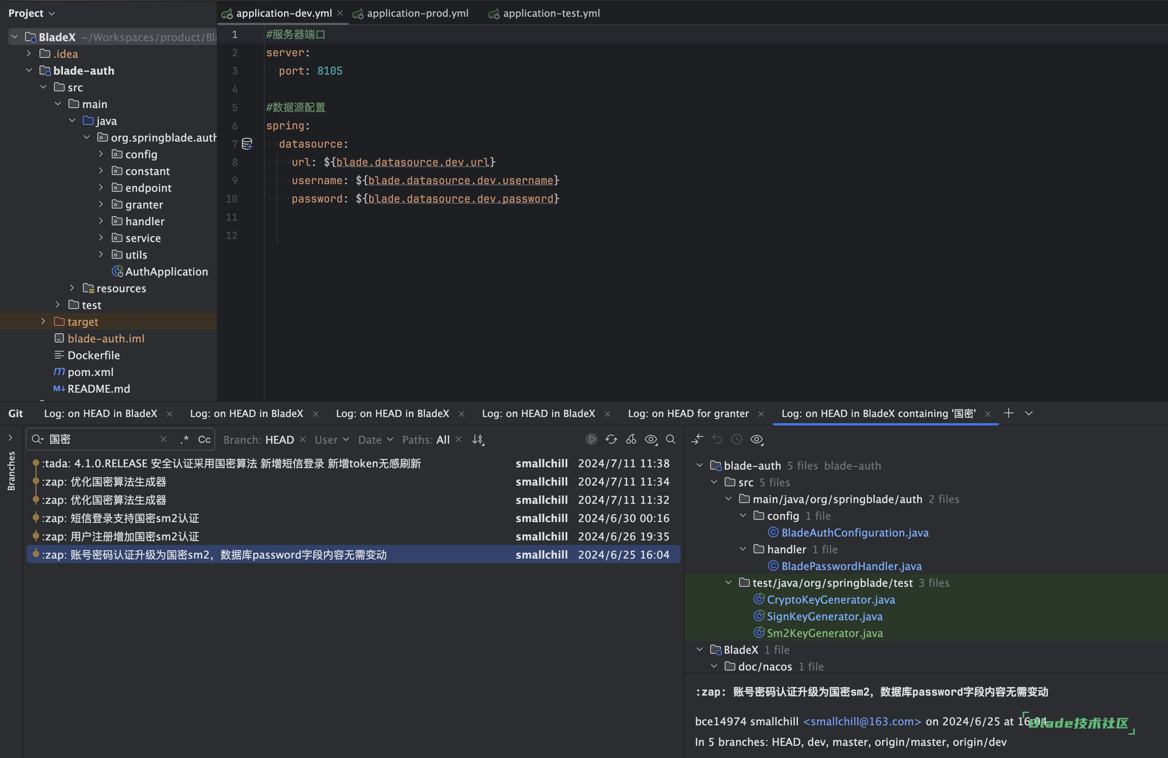
Task: Expand the target folder
Action: 44,321
